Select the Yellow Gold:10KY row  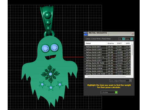pos(108,50)
